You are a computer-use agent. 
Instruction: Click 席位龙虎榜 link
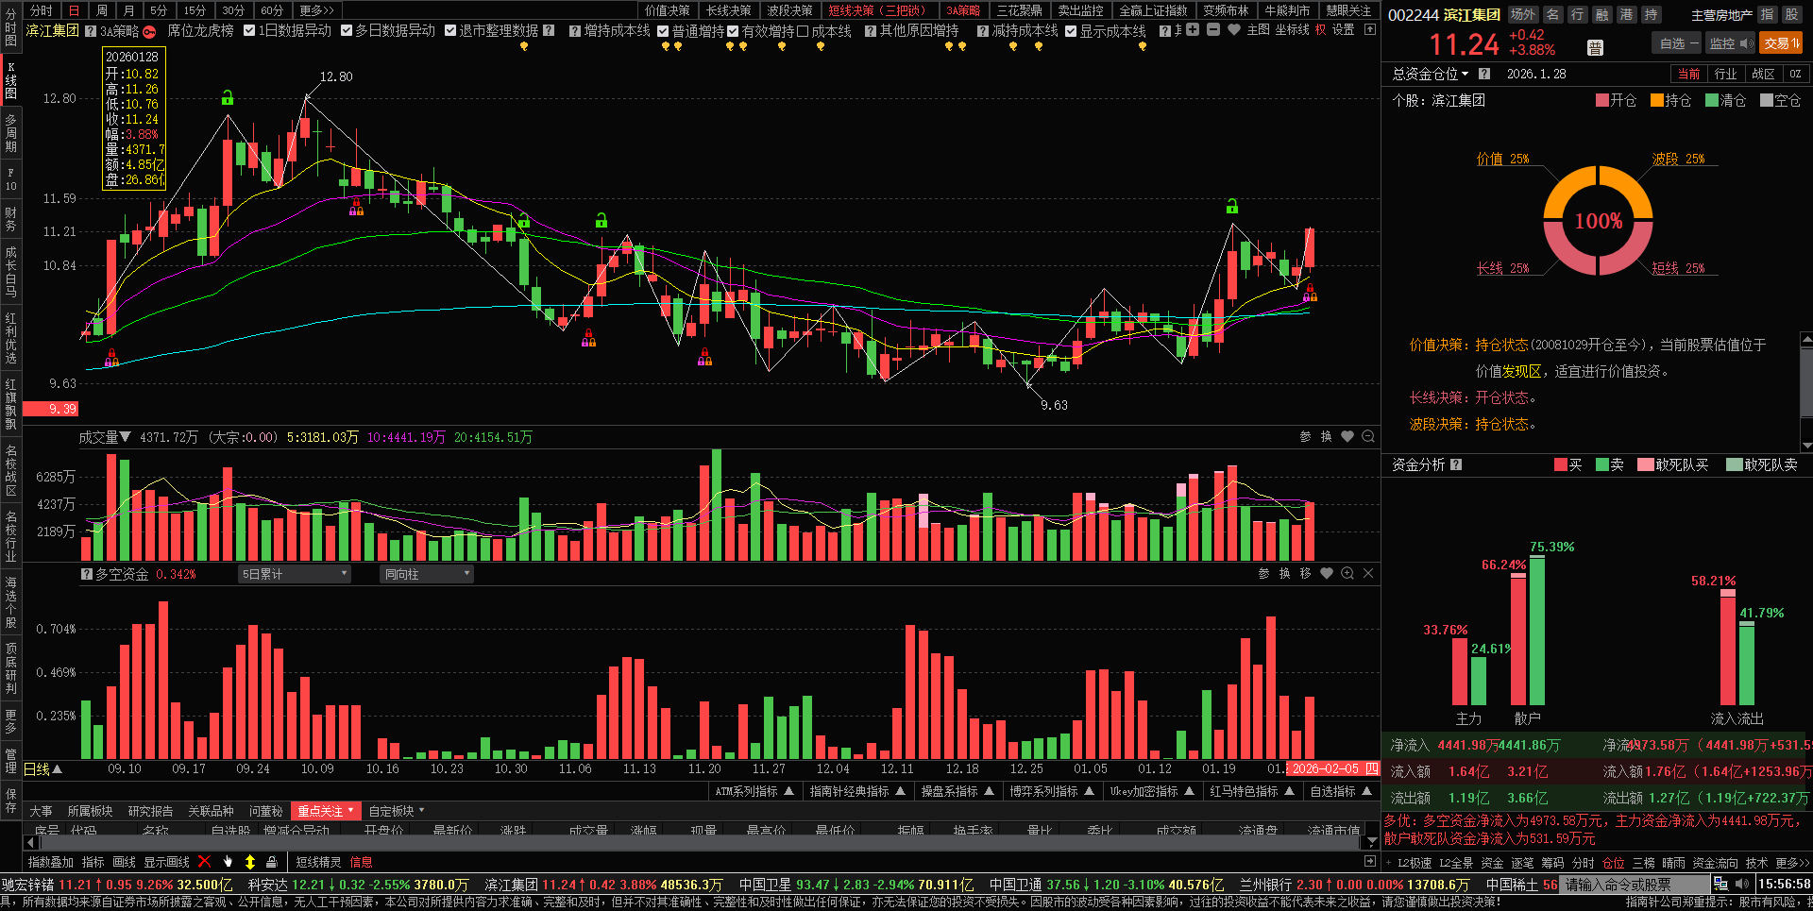point(200,31)
